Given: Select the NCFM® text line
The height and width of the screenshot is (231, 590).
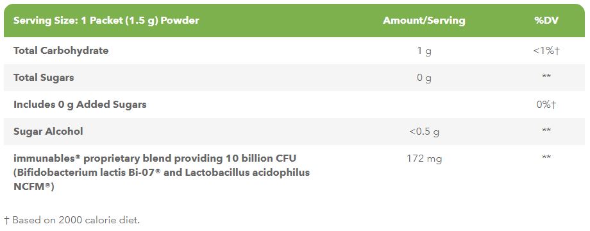Looking at the screenshot, I should tap(34, 187).
